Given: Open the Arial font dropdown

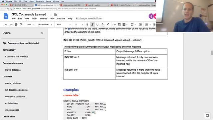Looking at the screenshot, I should [64, 24].
